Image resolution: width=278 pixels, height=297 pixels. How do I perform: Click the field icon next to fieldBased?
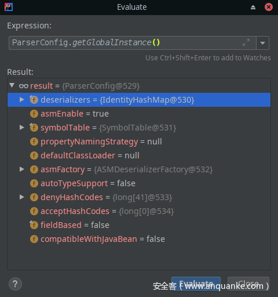[34, 225]
